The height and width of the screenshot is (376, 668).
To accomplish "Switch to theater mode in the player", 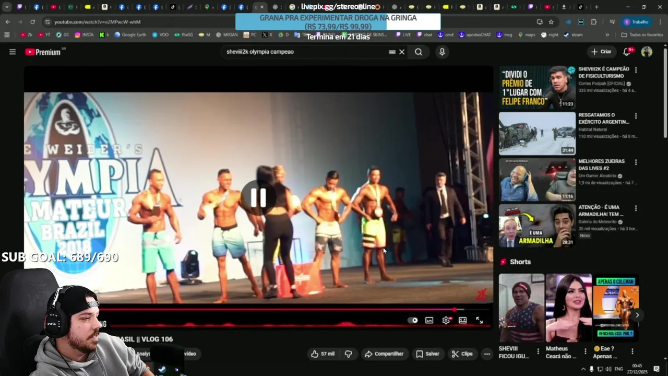I will [462, 320].
